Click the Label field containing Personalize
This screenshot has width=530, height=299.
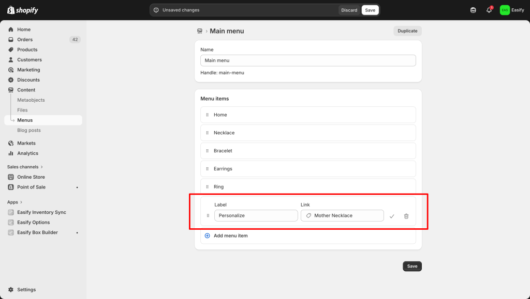coord(256,215)
